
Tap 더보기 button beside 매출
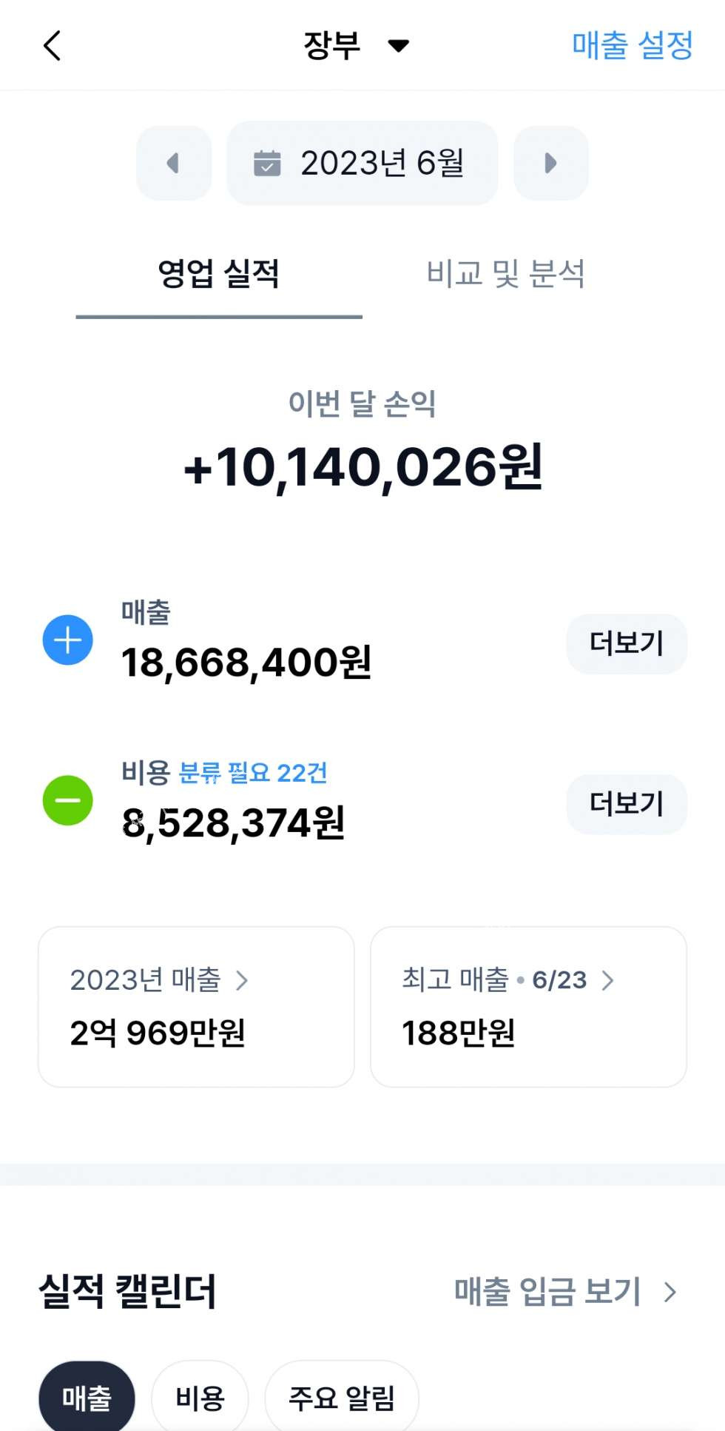[x=627, y=643]
